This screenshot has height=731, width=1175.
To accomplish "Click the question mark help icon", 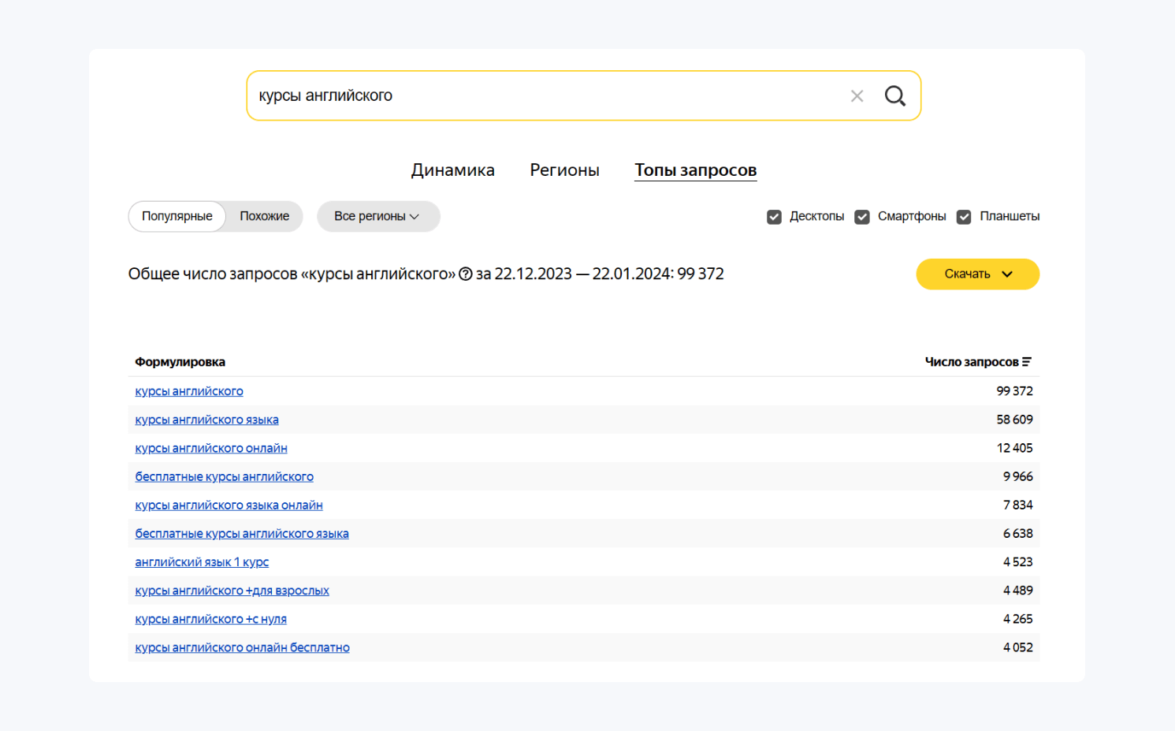I will tap(466, 274).
